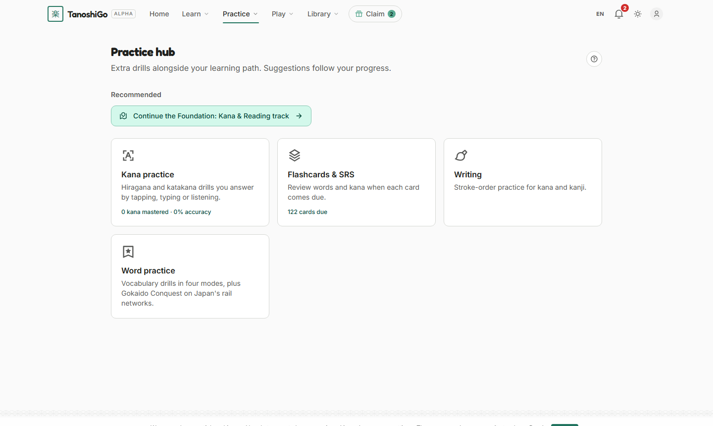Click the TanoshiGo logo icon
Viewport: 713px width, 426px height.
coord(55,14)
